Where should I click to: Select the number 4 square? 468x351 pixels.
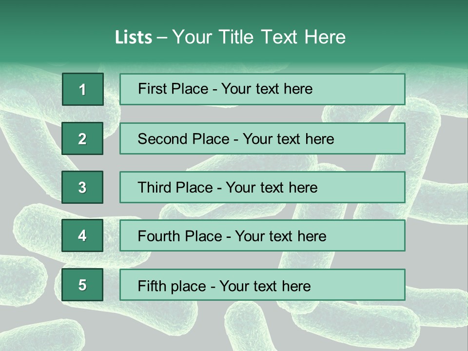(82, 235)
